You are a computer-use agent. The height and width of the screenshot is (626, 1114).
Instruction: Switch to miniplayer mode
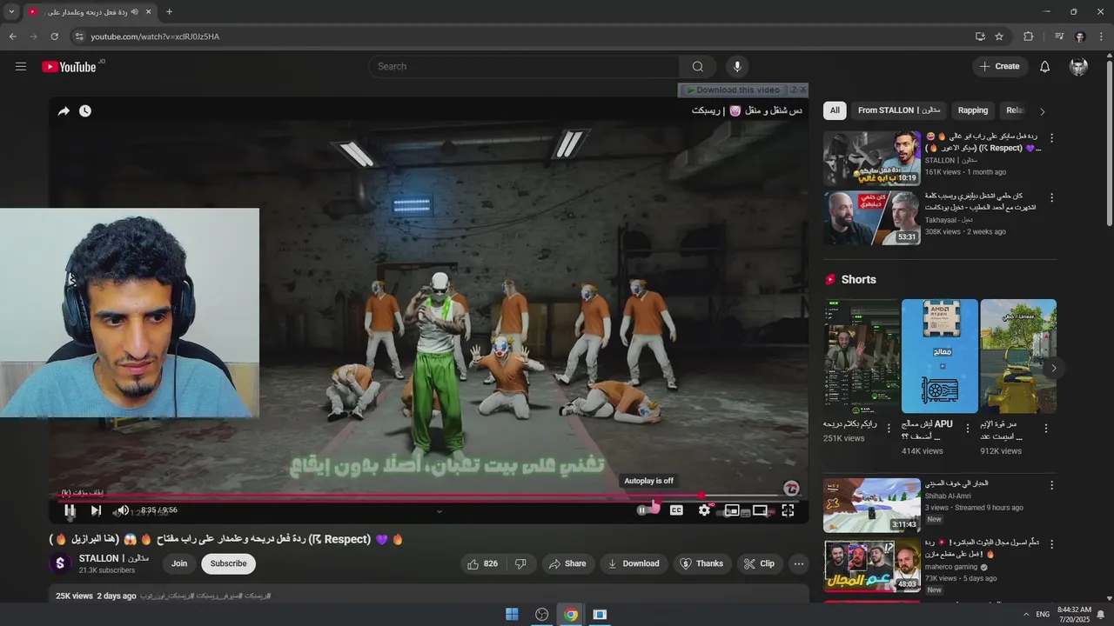click(x=732, y=510)
